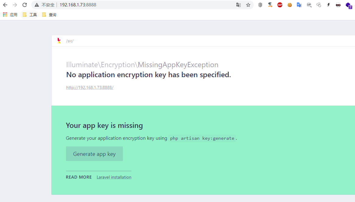
Task: Open the IP lookup extension icon
Action: click(x=309, y=5)
